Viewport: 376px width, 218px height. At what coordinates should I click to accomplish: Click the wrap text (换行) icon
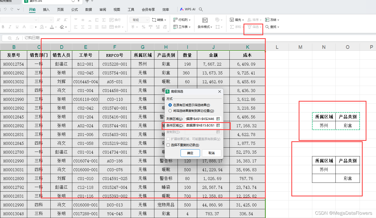[x=115, y=20]
